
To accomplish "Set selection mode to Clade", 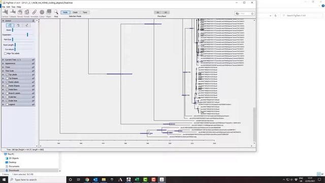I will point(75,12).
